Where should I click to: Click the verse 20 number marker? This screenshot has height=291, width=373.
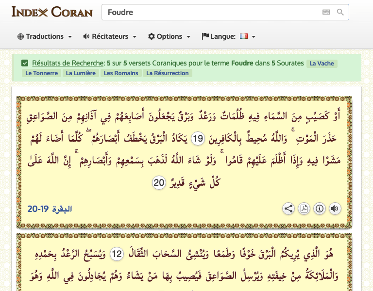pos(159,183)
